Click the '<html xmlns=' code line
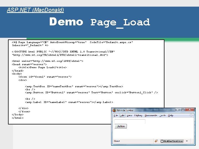Image resolution: width=199 pixels, height=149 pixels. (x=48, y=61)
